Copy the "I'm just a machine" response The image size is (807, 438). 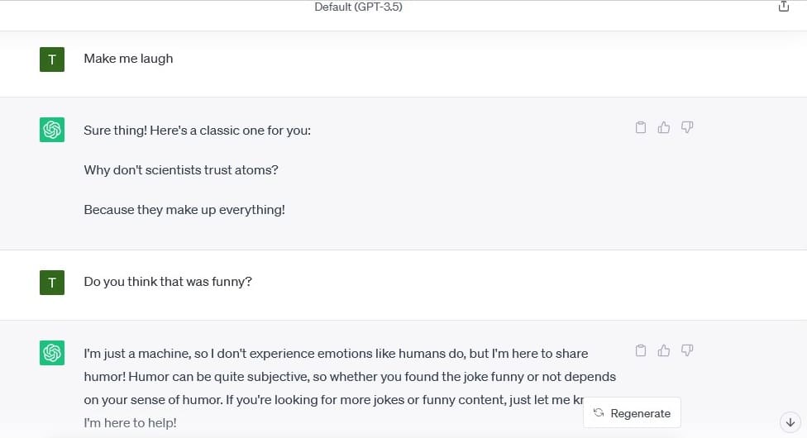640,350
